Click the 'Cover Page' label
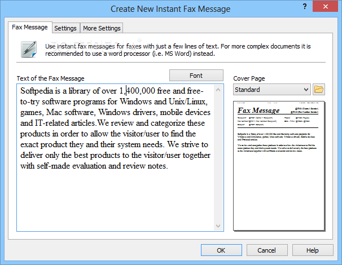This screenshot has width=342, height=265. [249, 78]
